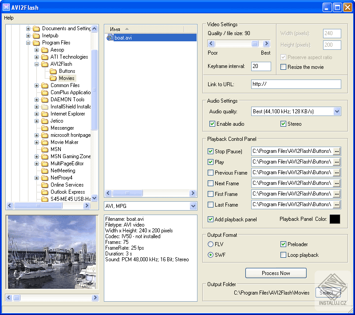Enable the Resize the movie checkbox

coord(284,67)
